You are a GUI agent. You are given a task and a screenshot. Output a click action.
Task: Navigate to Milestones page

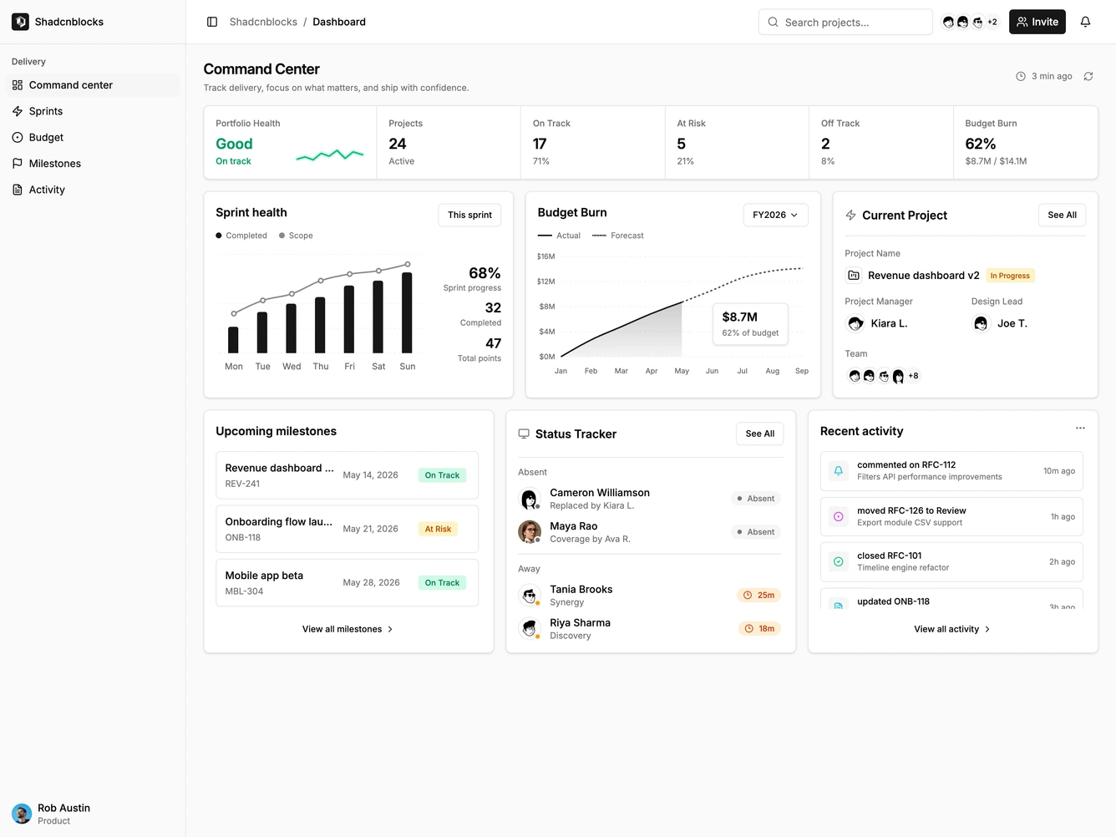click(x=93, y=164)
